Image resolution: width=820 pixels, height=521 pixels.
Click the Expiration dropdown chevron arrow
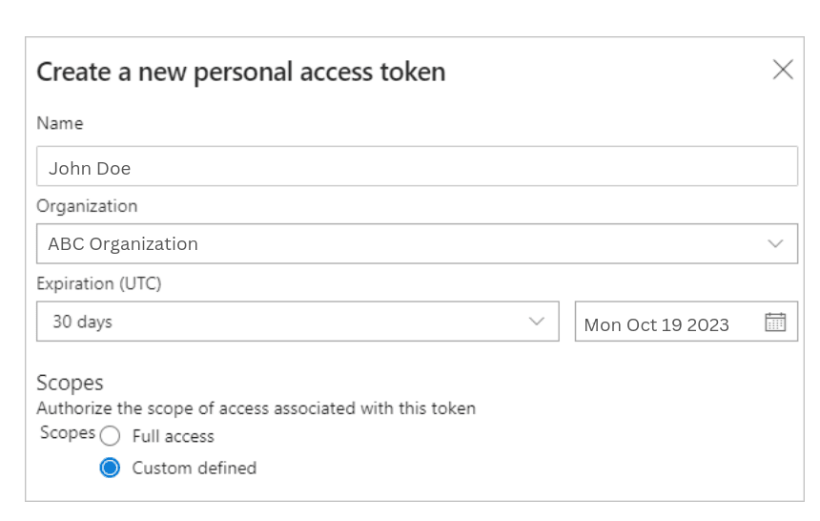coord(537,322)
